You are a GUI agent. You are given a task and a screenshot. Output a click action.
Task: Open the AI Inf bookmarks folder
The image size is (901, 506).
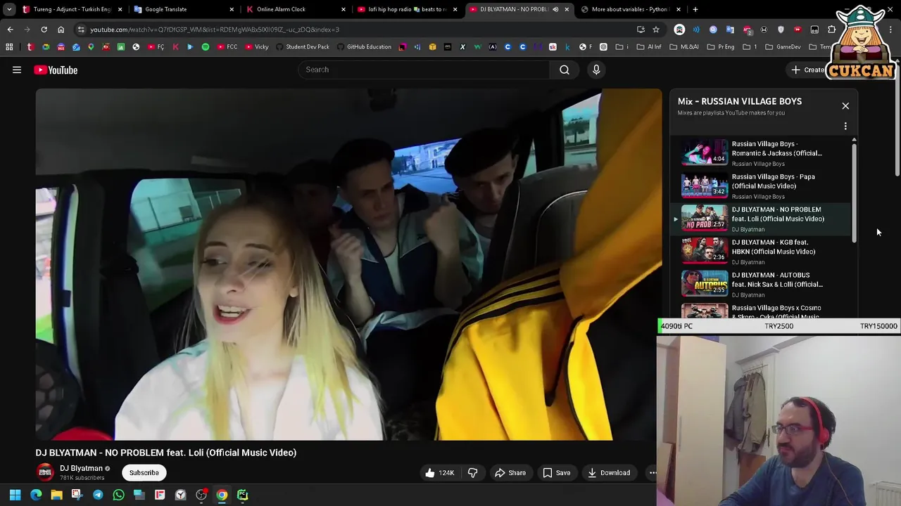pos(649,47)
